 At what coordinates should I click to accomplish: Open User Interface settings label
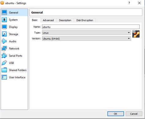[17, 77]
